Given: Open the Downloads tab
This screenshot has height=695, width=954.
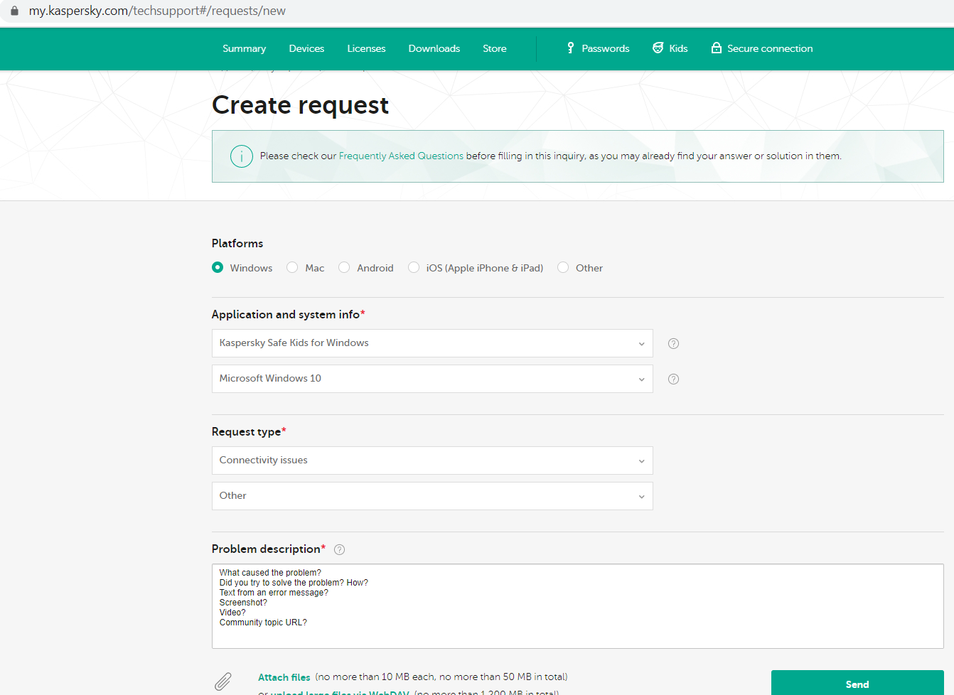Looking at the screenshot, I should click(434, 48).
